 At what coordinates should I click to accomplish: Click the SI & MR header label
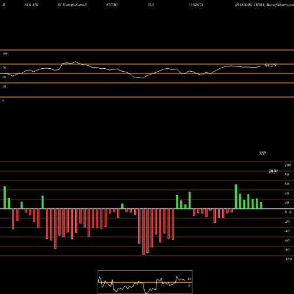tap(31, 5)
